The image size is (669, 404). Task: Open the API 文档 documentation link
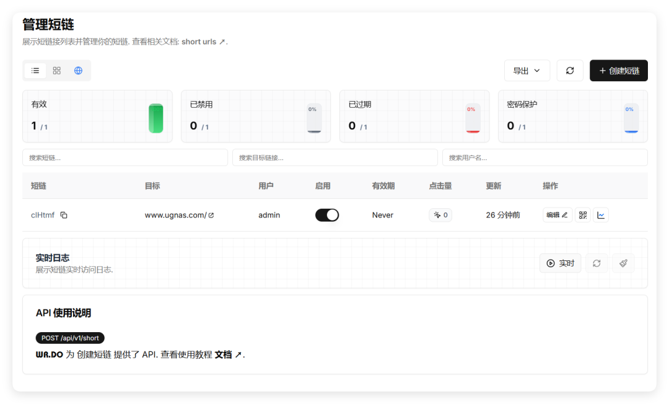[x=228, y=354]
